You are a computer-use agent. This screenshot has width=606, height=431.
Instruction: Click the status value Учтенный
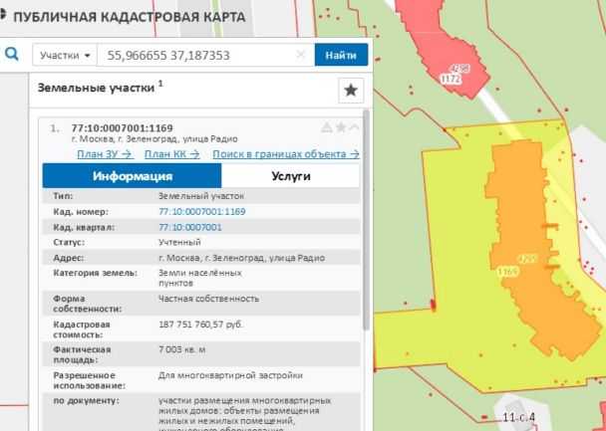tap(179, 242)
